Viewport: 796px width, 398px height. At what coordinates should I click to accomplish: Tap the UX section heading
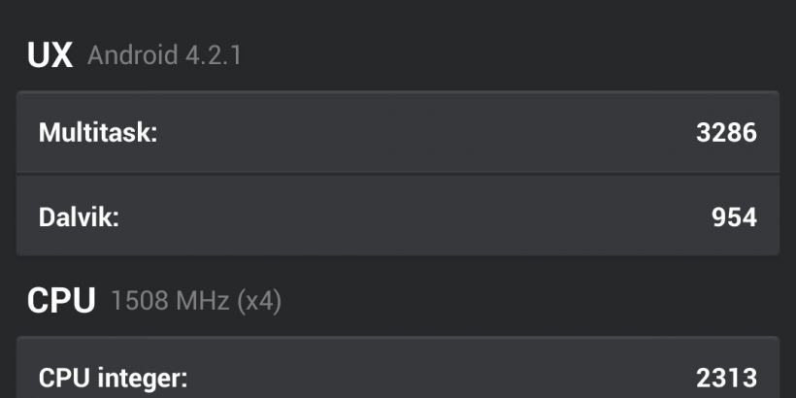coord(50,55)
